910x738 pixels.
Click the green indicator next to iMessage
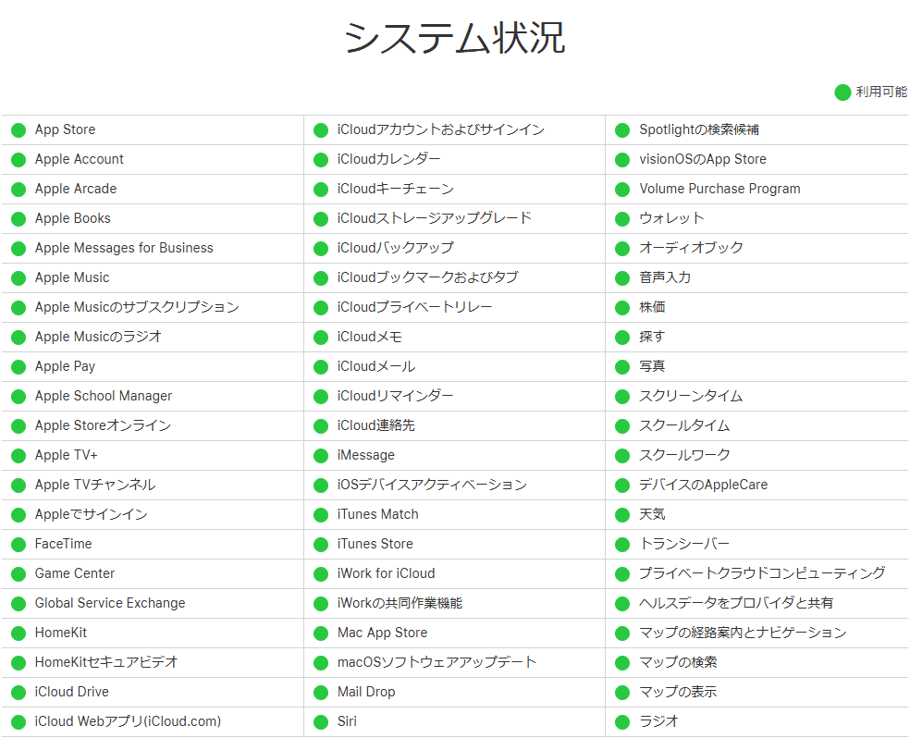tap(321, 456)
